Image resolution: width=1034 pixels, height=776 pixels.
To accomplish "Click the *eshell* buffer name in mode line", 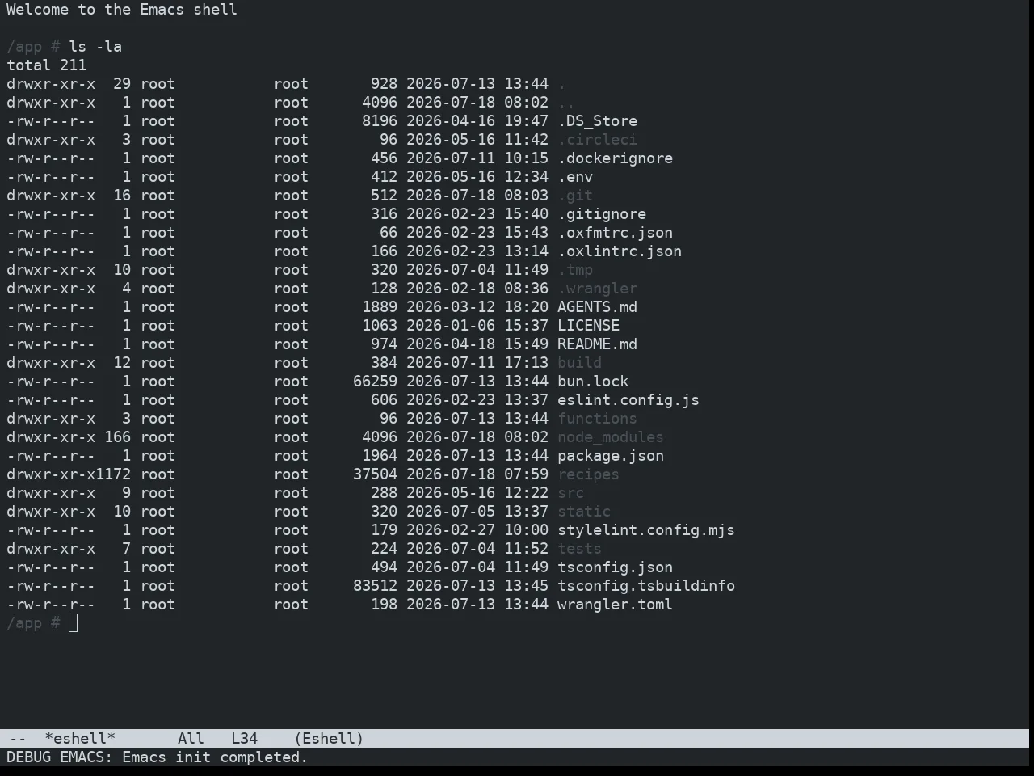I will pyautogui.click(x=80, y=739).
